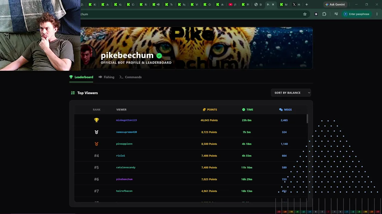Switch to the X (Twitter) tab
Image resolution: width=382 pixels, height=214 pixels.
[x=296, y=4]
